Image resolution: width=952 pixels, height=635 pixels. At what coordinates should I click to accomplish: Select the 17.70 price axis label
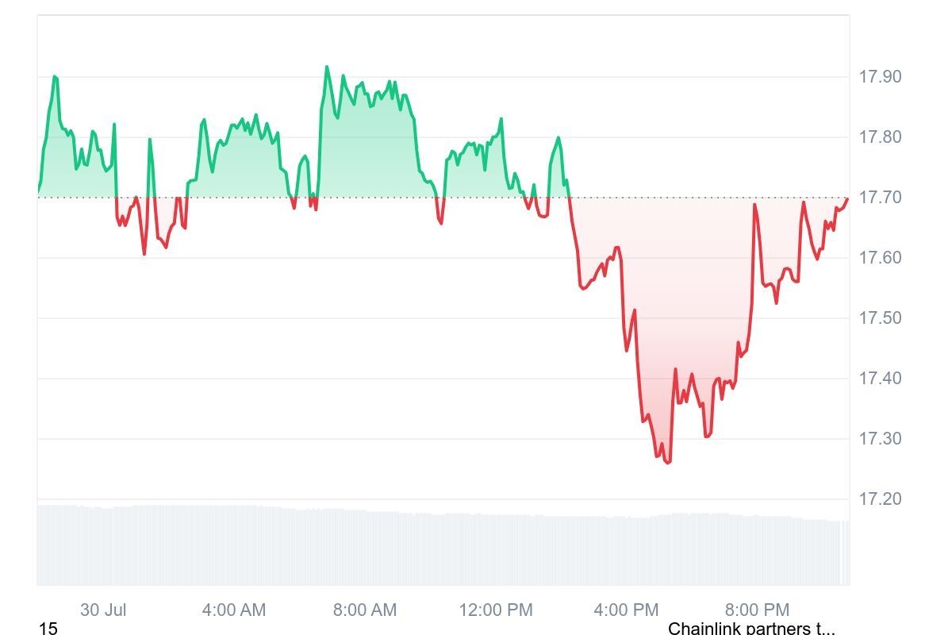880,198
